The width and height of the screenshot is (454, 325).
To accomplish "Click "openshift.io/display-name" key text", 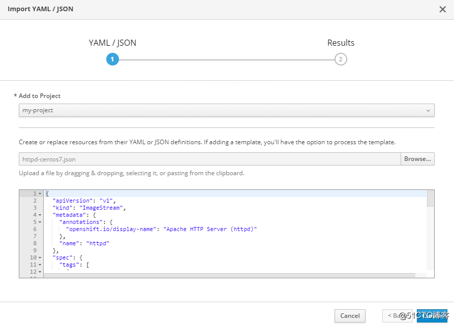I will coord(111,230).
